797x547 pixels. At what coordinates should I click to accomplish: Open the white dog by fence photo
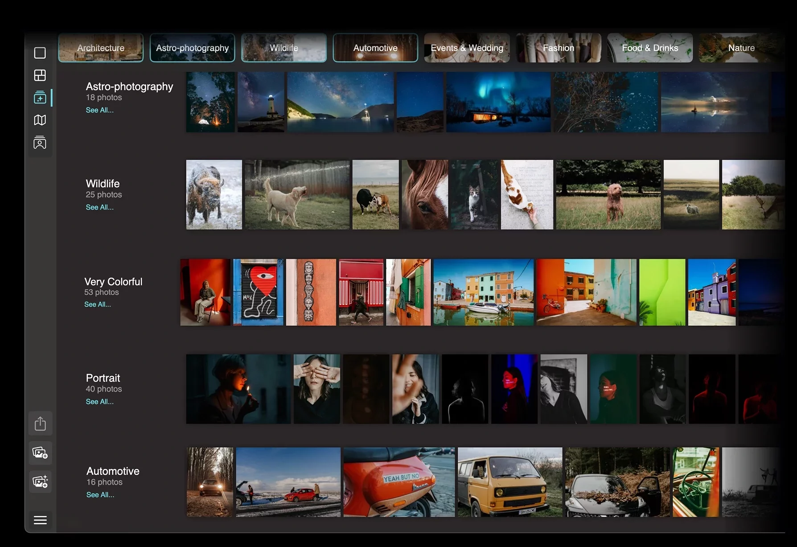(x=297, y=195)
